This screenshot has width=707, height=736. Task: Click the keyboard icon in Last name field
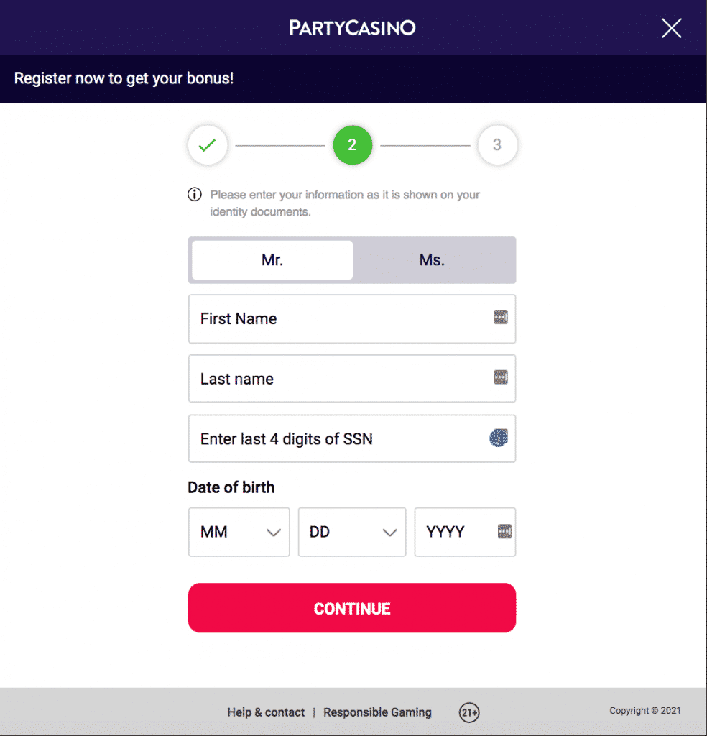(x=501, y=376)
